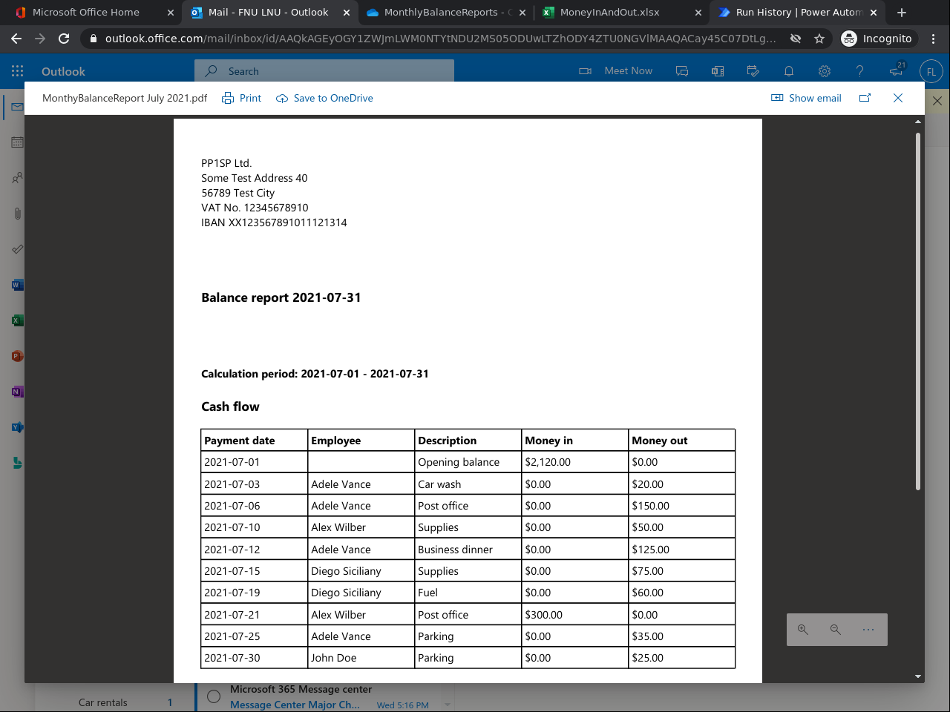Open the Teams chat icon in Outlook header
This screenshot has width=950, height=712.
point(682,71)
